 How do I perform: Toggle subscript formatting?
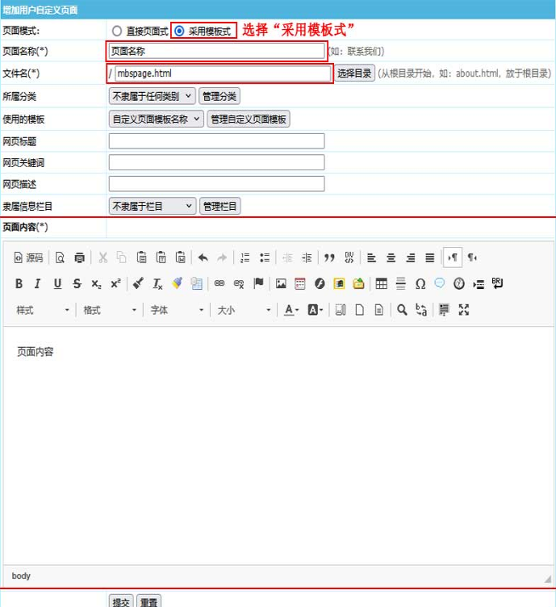(96, 284)
